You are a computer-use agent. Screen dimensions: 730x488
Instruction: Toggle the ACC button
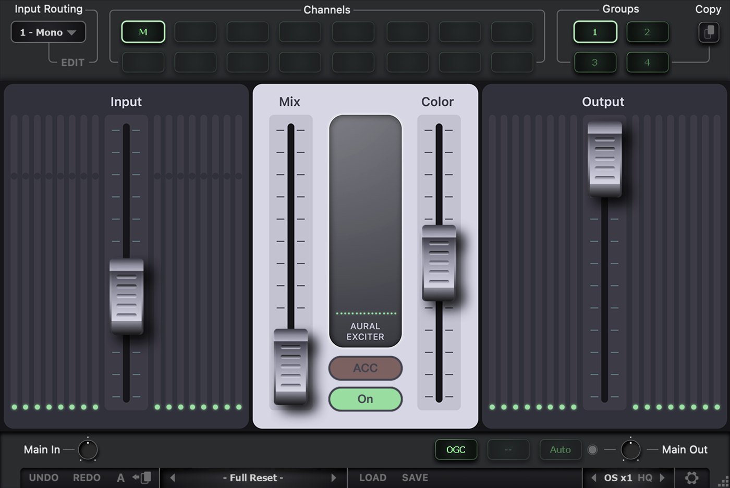[365, 368]
